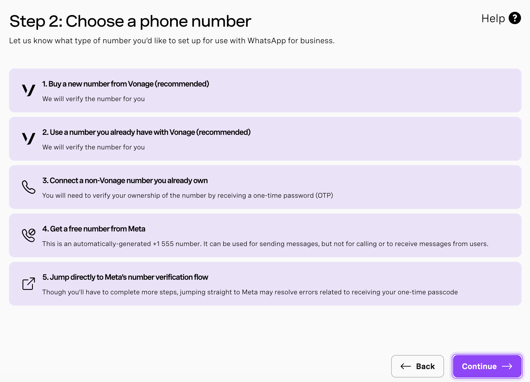Click the phone handset icon for non-Vonage number
This screenshot has width=530, height=382.
click(29, 187)
